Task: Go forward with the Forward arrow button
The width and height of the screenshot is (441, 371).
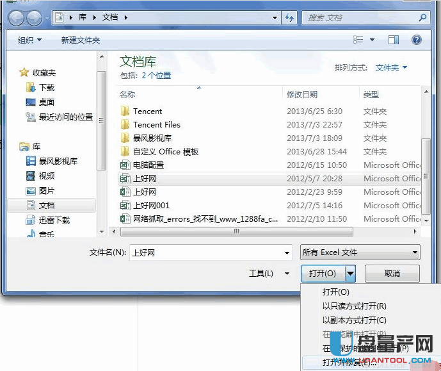Action: 35,19
